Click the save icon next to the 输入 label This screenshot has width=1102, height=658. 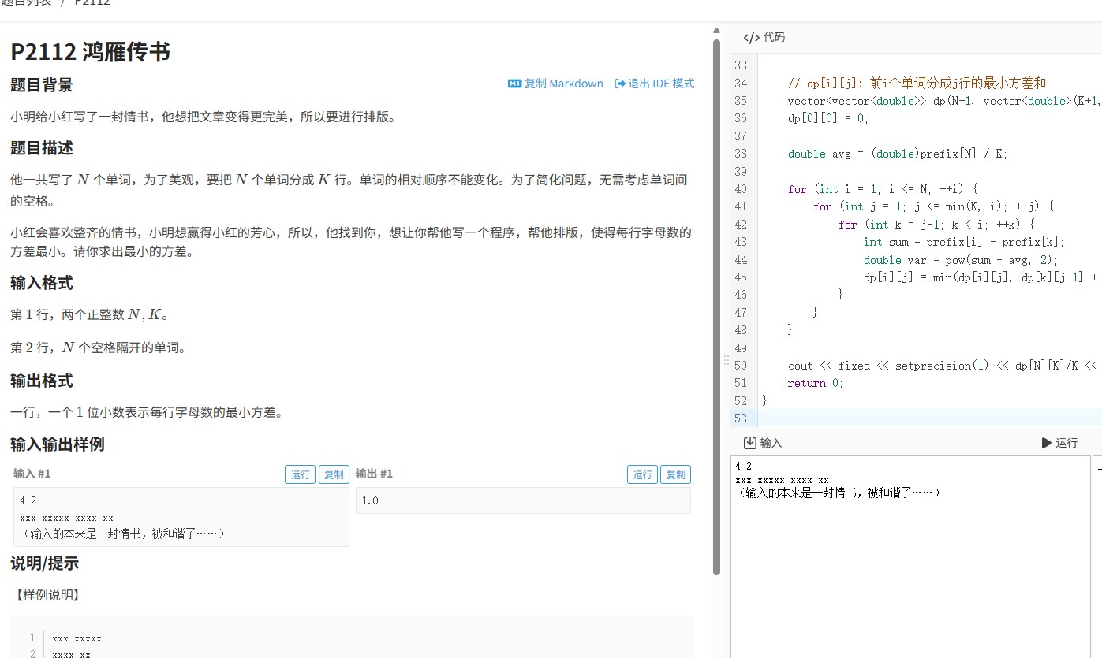point(749,443)
